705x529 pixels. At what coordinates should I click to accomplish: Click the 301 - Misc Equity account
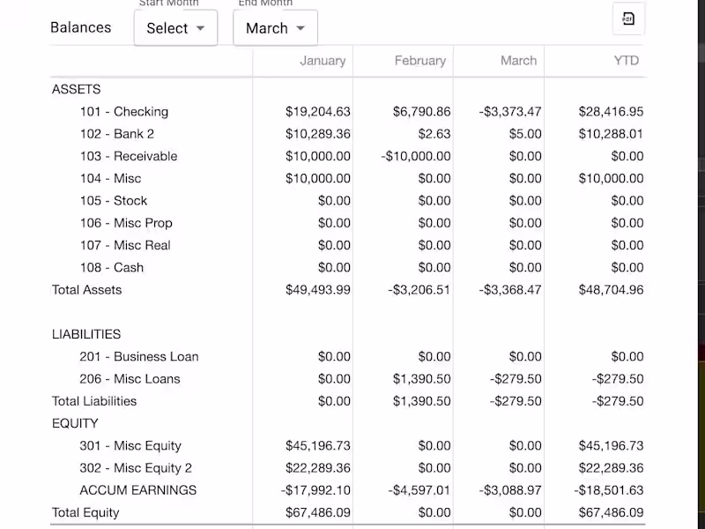pos(130,446)
